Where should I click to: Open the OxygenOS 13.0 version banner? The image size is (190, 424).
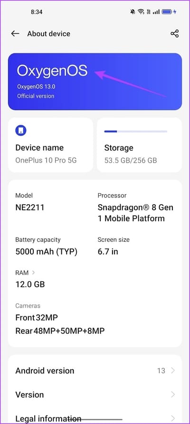click(x=95, y=82)
